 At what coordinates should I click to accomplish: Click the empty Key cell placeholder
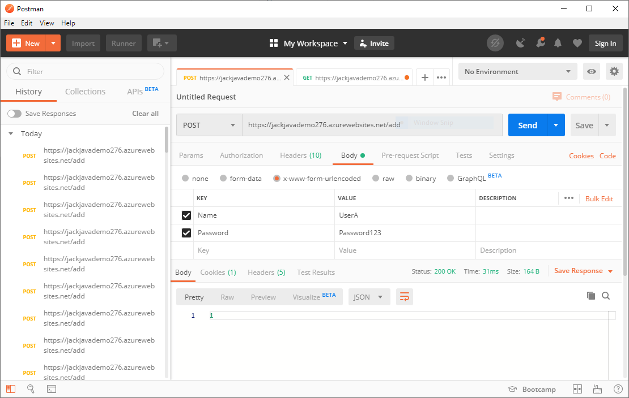(x=265, y=250)
